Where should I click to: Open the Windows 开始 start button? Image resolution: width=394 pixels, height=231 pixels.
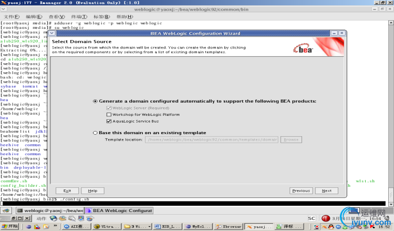coord(9,226)
